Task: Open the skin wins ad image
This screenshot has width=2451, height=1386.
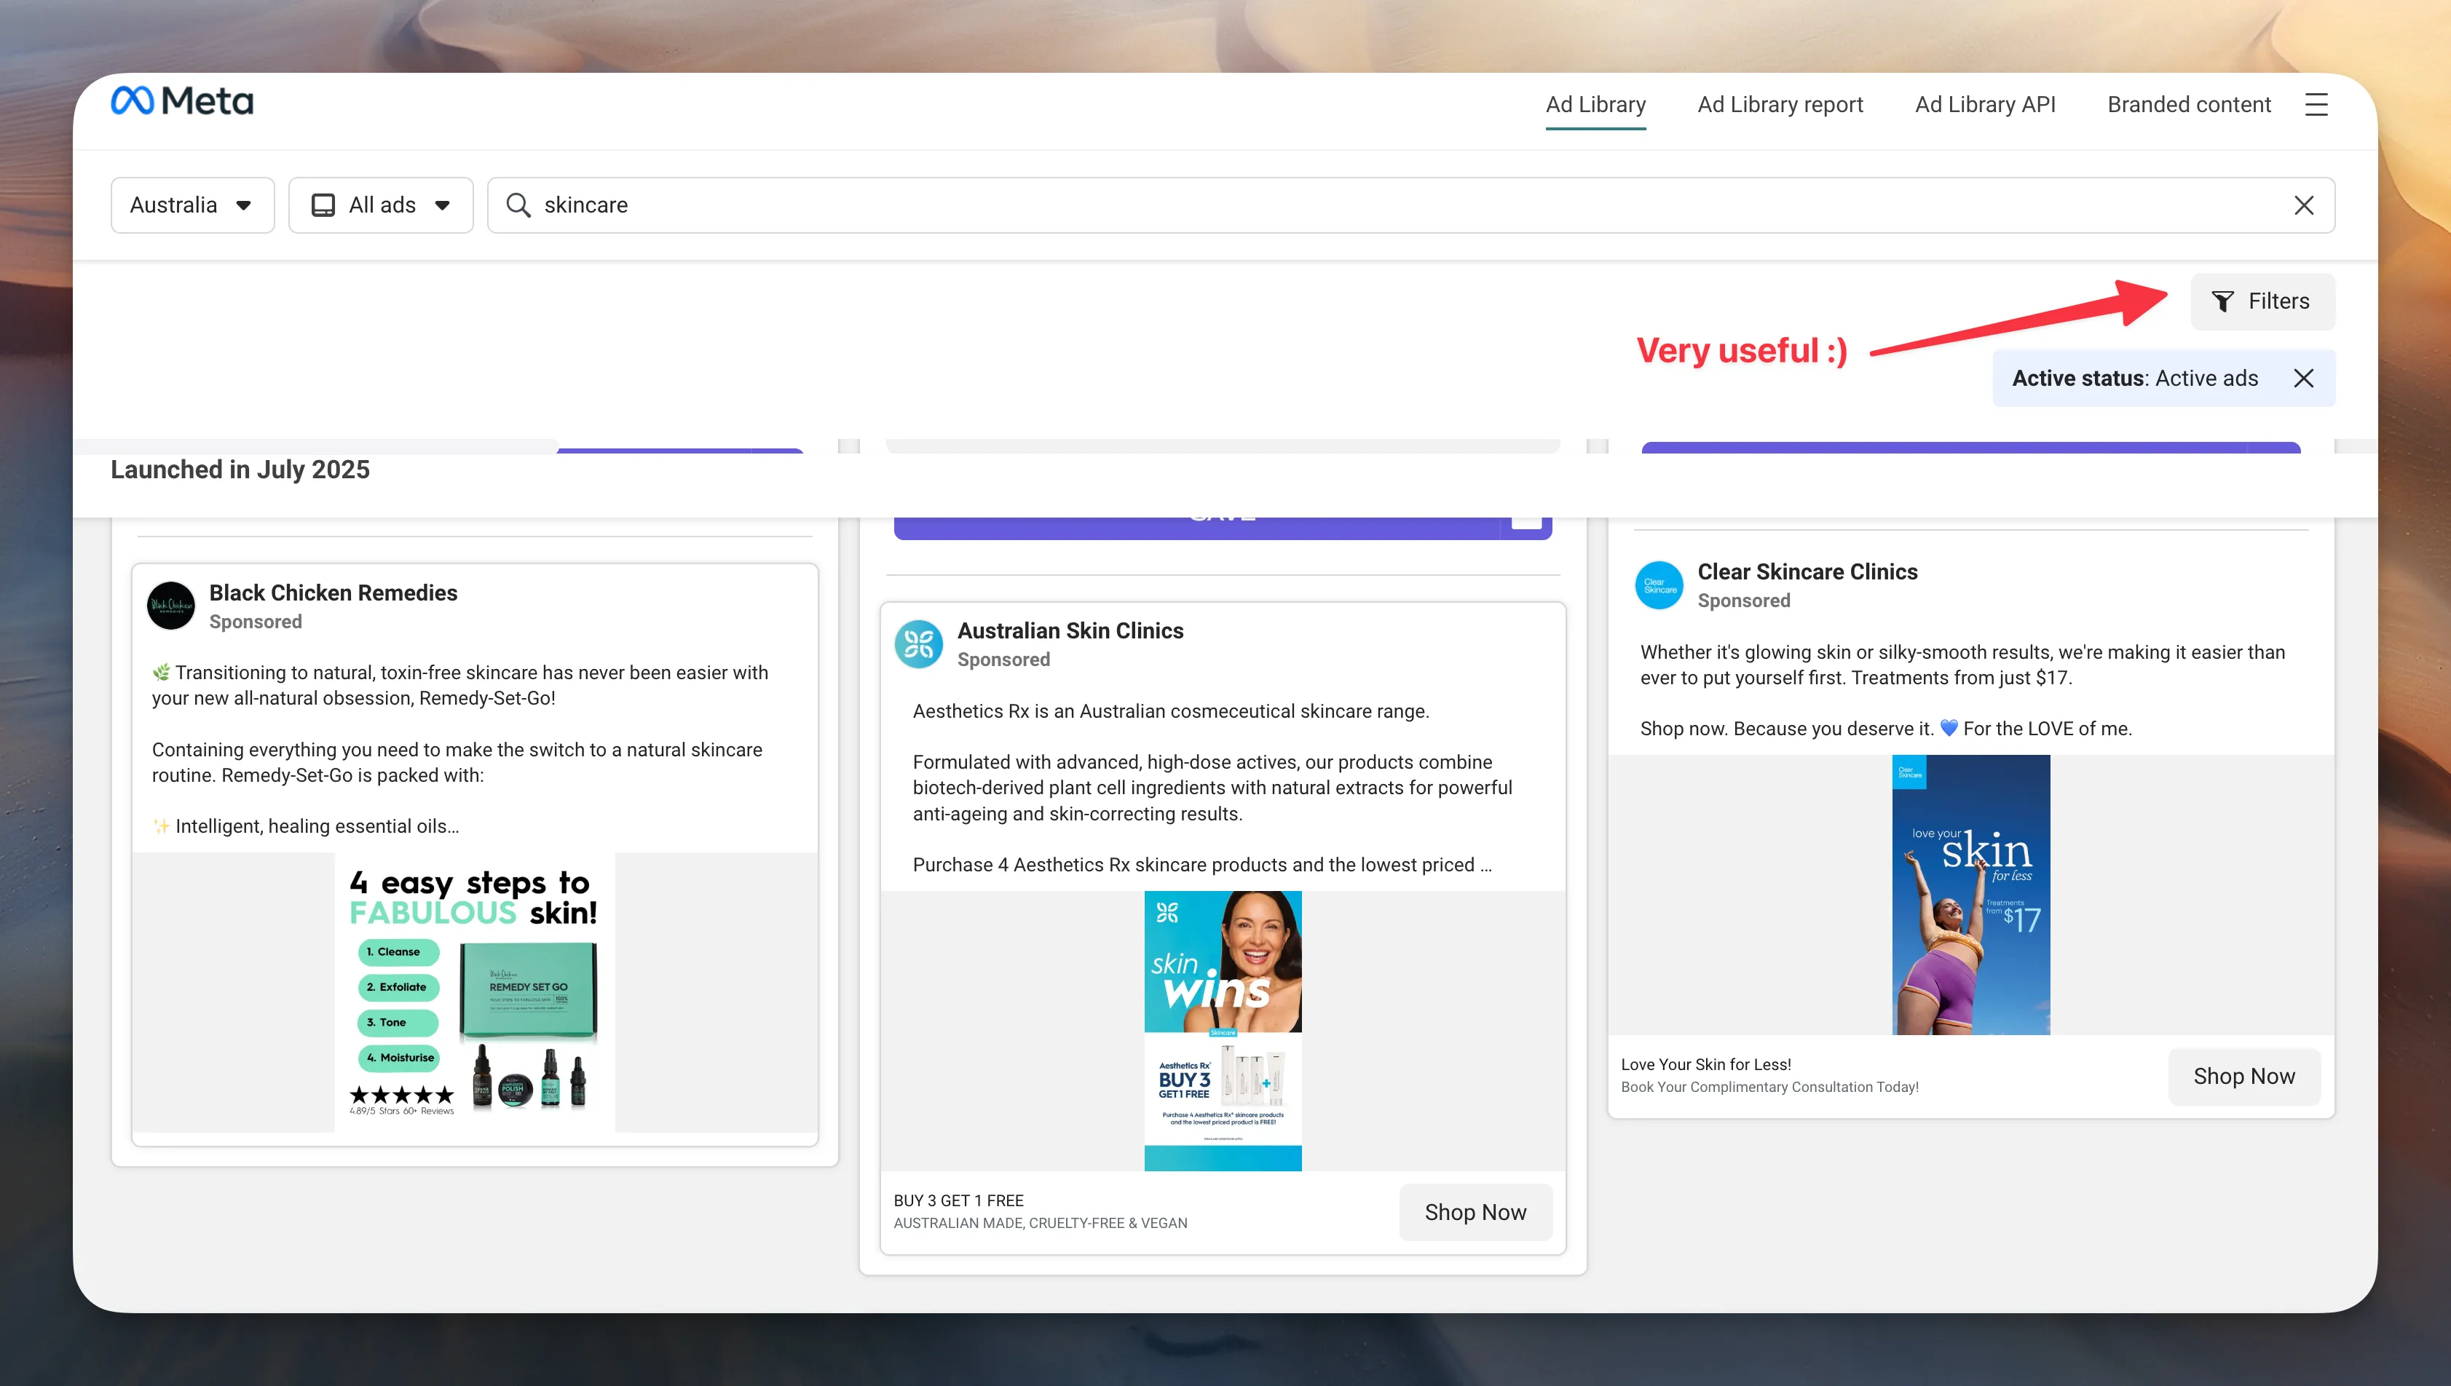Action: click(x=1223, y=1031)
